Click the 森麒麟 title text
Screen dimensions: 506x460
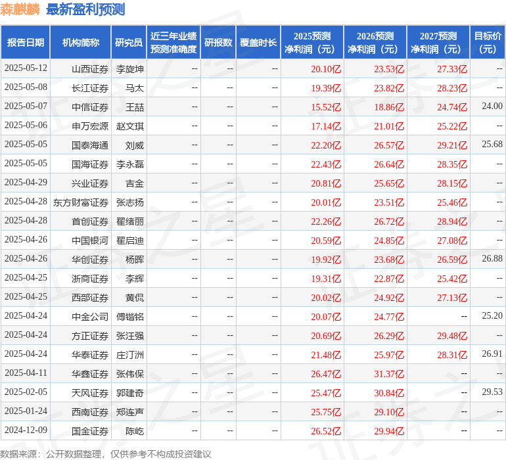(20, 9)
